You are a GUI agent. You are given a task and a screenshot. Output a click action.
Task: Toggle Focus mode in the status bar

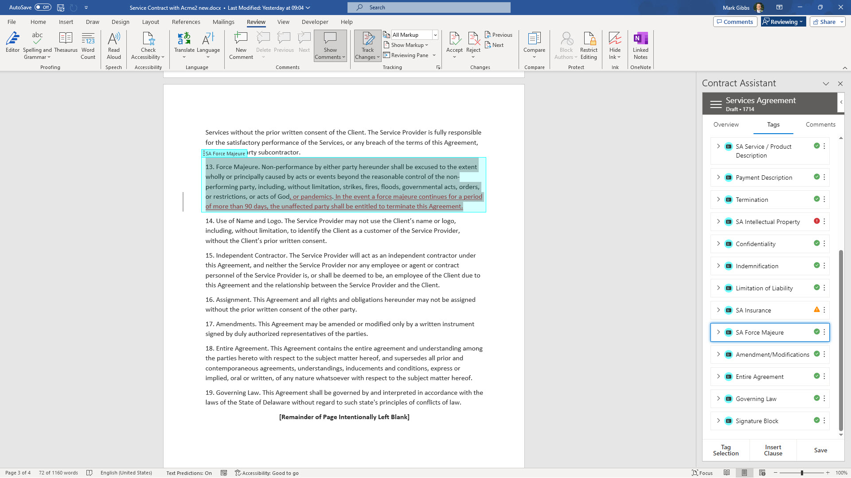(x=703, y=473)
